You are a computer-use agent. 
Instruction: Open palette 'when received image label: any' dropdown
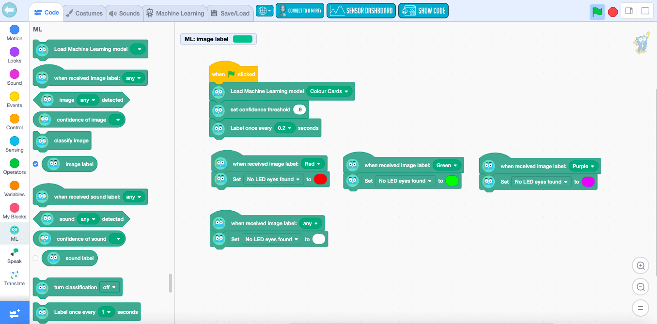click(x=134, y=78)
